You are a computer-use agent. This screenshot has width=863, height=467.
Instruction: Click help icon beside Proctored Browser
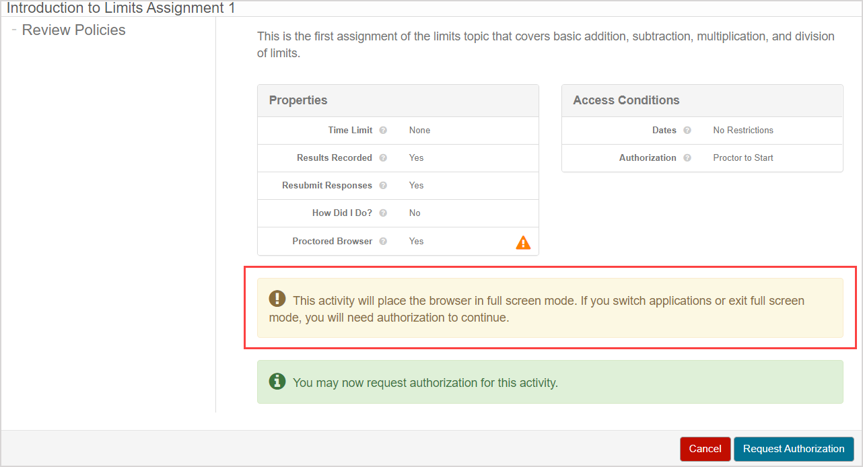point(383,242)
